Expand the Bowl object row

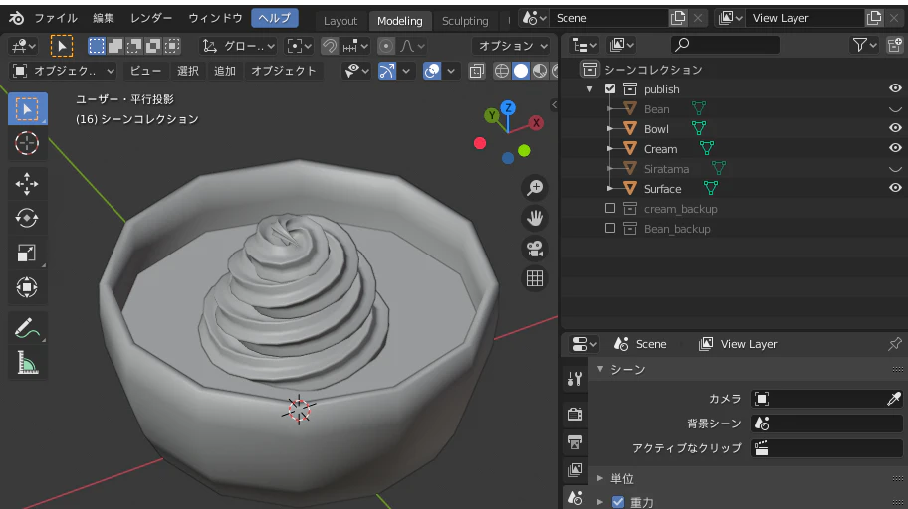[609, 129]
